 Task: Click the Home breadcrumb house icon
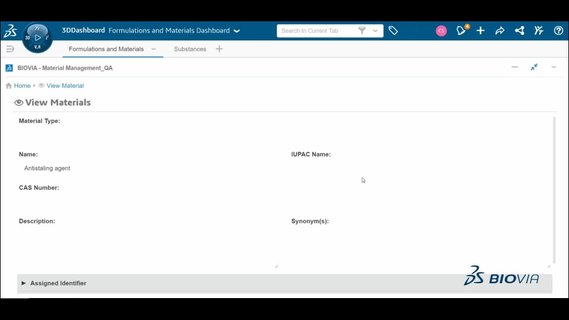pyautogui.click(x=9, y=85)
